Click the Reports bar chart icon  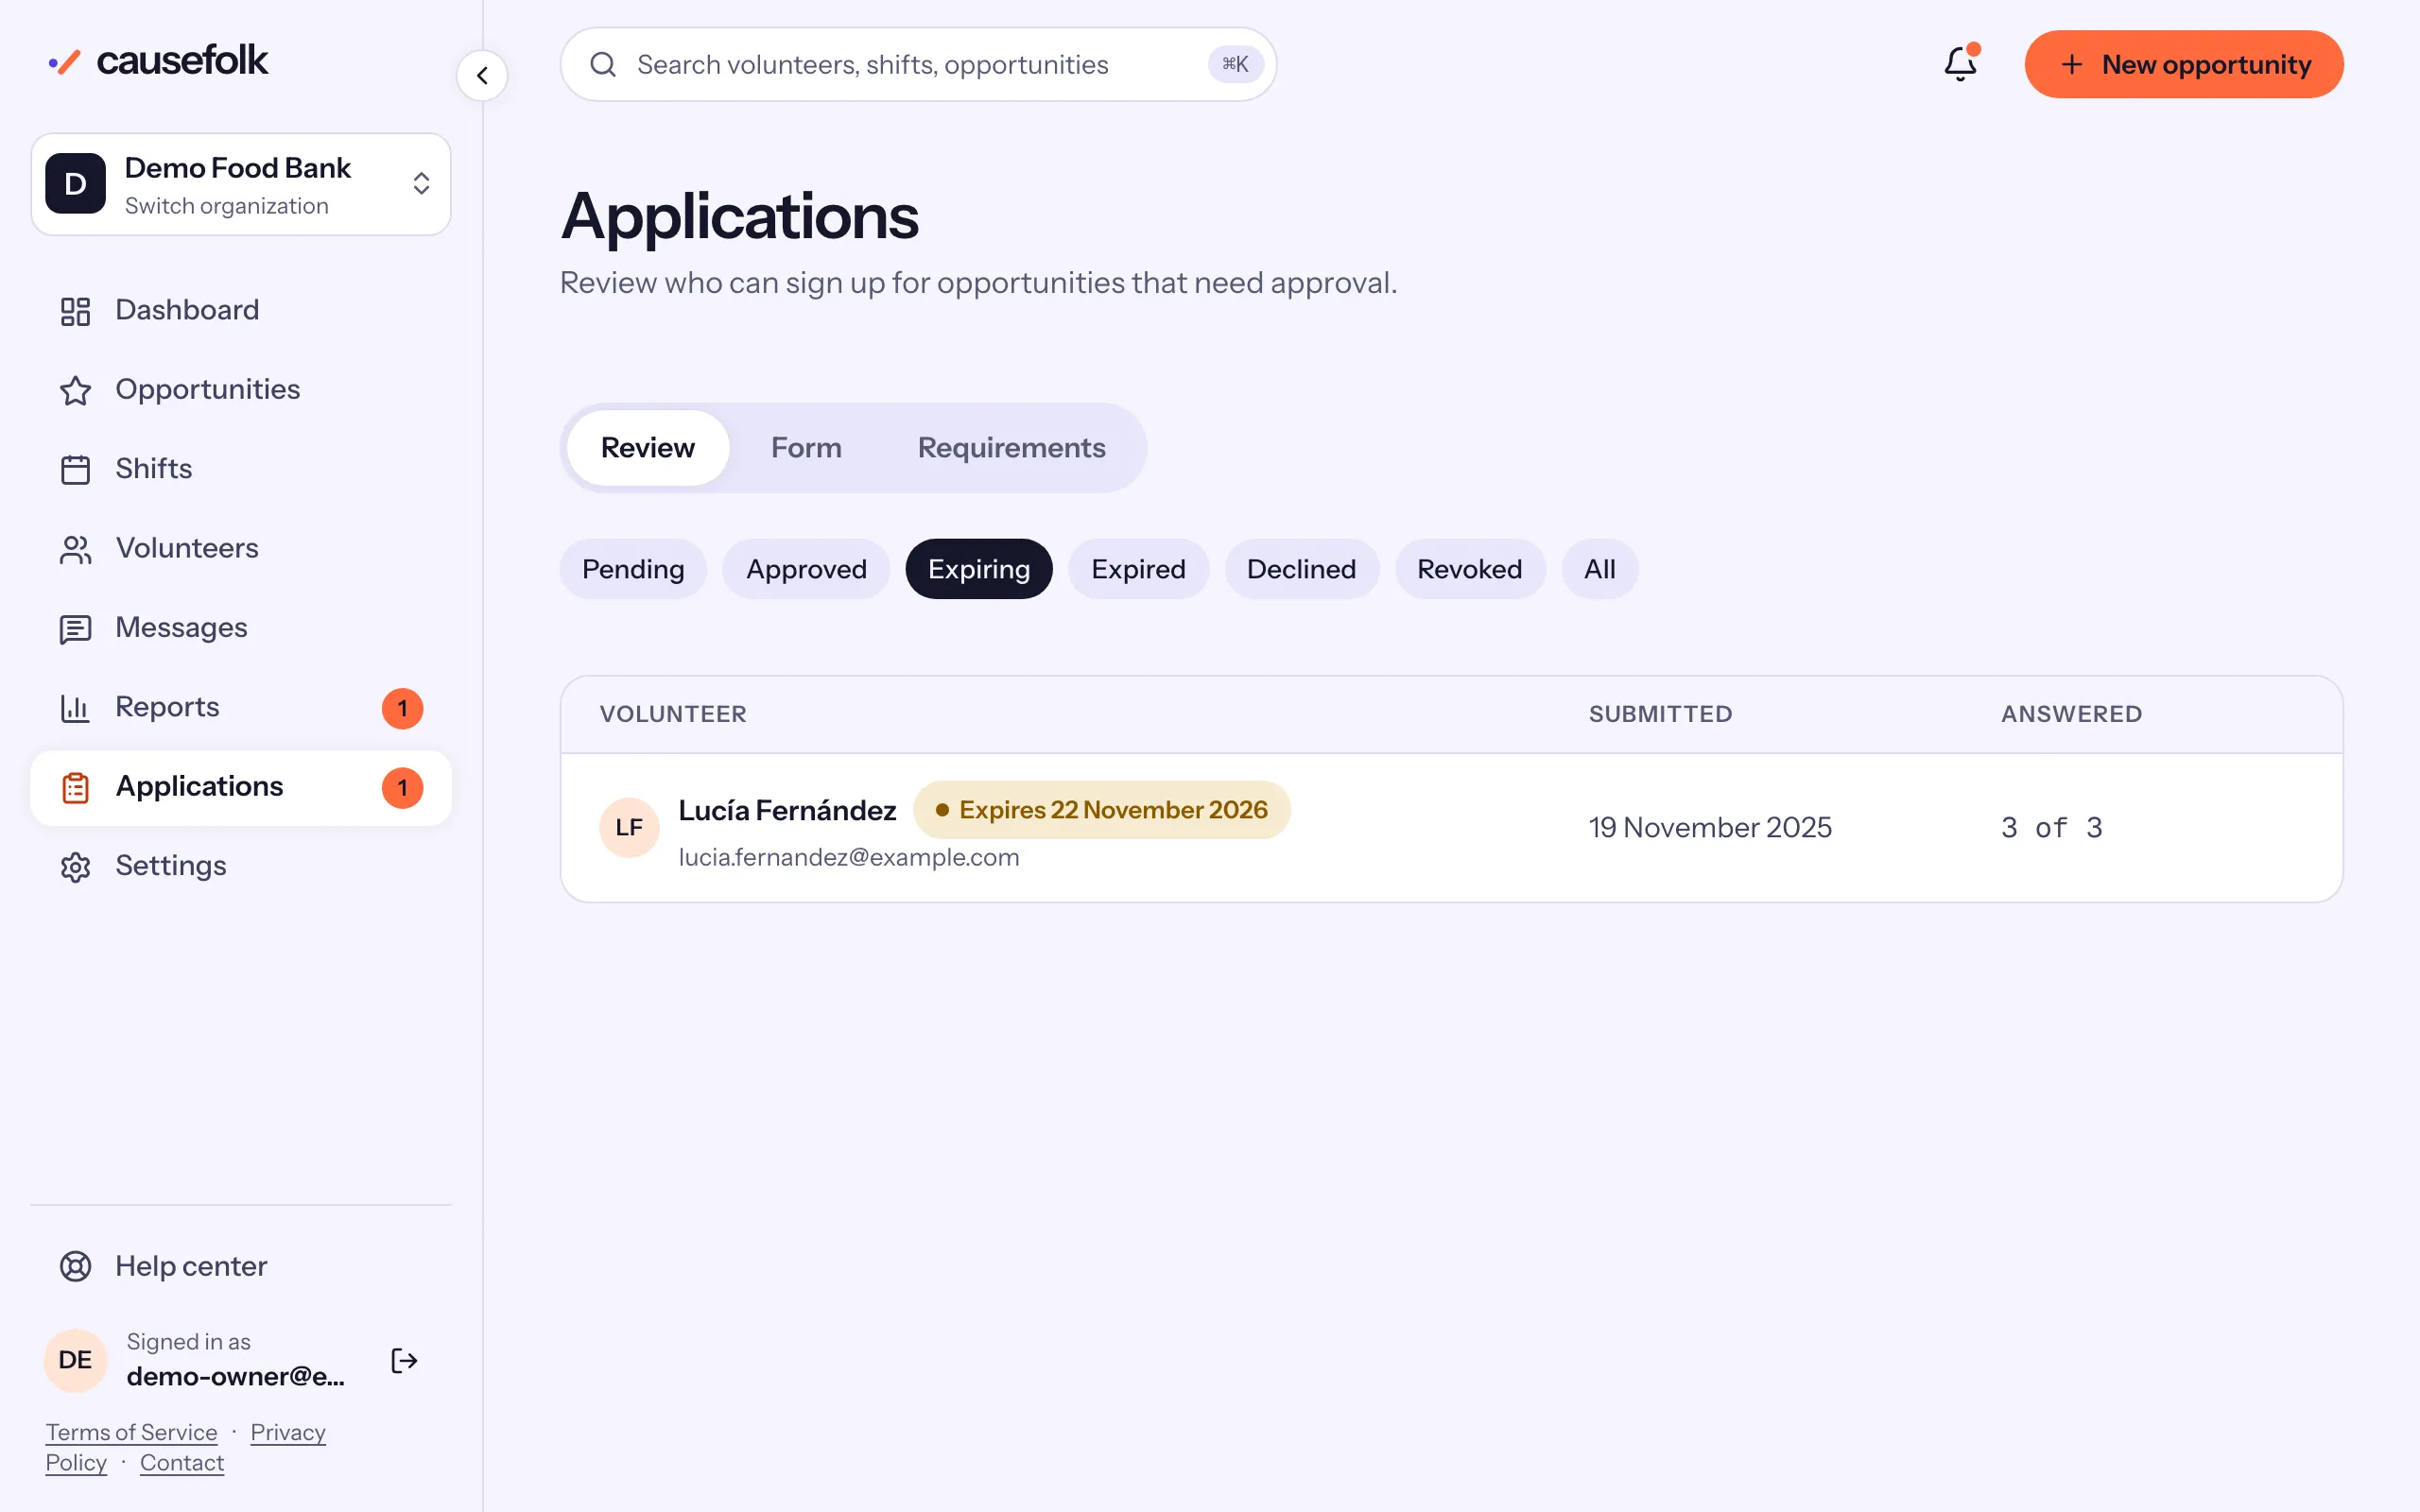75,708
